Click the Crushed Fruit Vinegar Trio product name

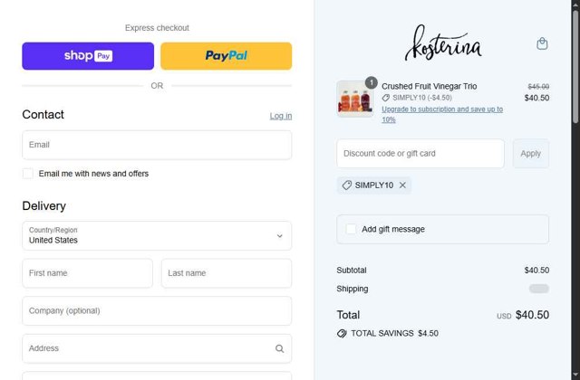[x=429, y=87]
